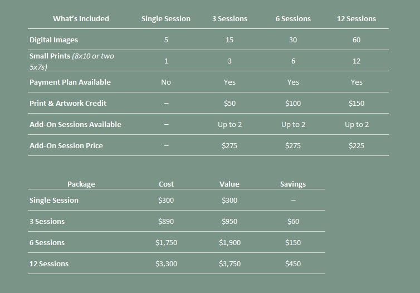Viewport: 420px width, 293px height.
Task: Click the '12 Sessions' header in top table
Action: coord(356,18)
